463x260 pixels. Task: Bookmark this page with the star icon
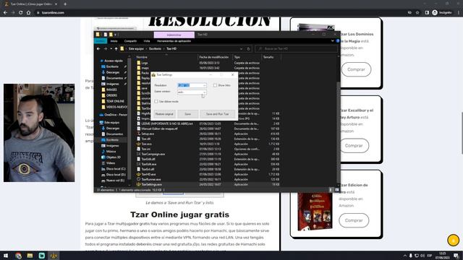click(x=417, y=13)
